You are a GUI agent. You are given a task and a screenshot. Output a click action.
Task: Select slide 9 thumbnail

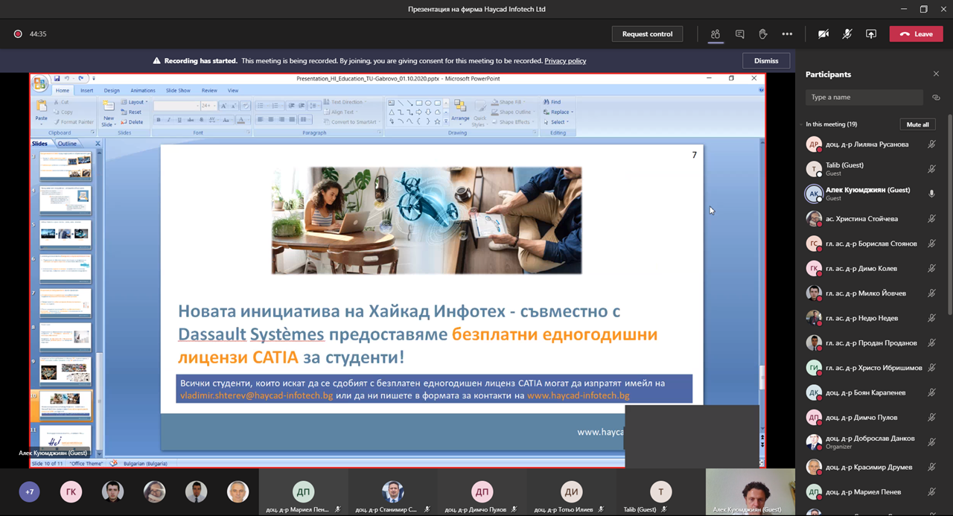[x=65, y=370]
